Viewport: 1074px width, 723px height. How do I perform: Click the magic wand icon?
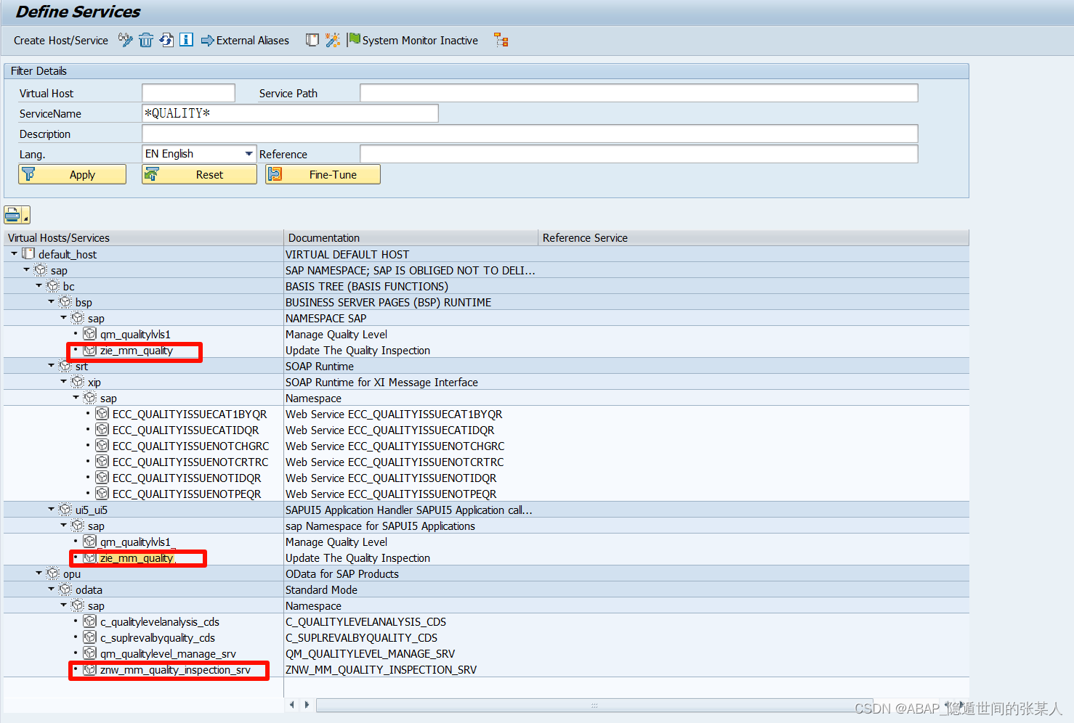[332, 40]
